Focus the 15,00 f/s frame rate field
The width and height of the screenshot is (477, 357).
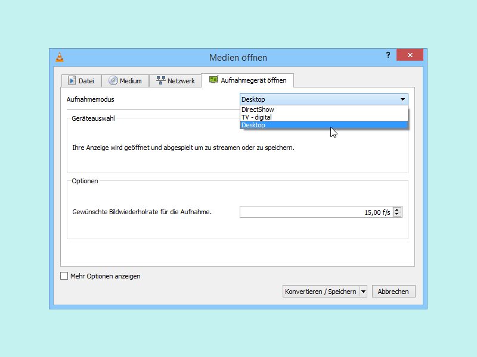(317, 212)
